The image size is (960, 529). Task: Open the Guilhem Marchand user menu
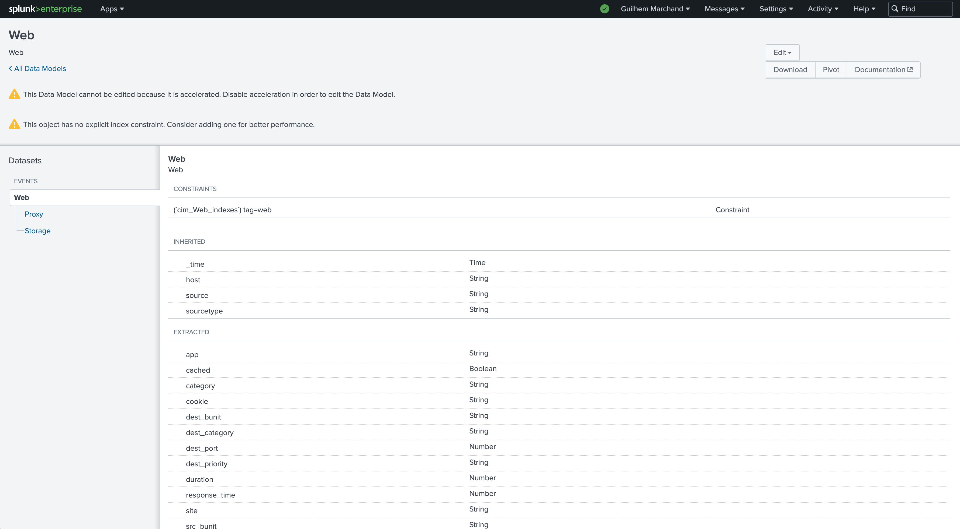pos(655,9)
